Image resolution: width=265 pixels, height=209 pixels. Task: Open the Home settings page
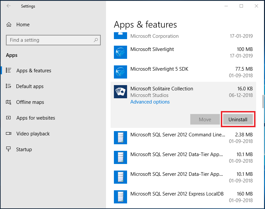pyautogui.click(x=23, y=25)
